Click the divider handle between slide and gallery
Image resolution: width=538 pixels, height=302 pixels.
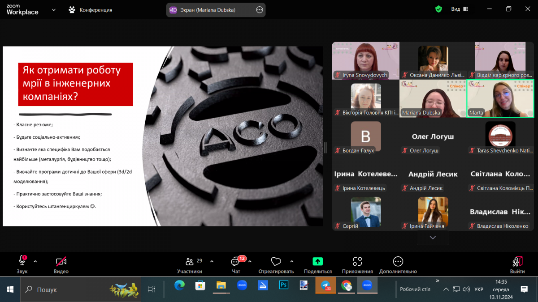pos(325,148)
